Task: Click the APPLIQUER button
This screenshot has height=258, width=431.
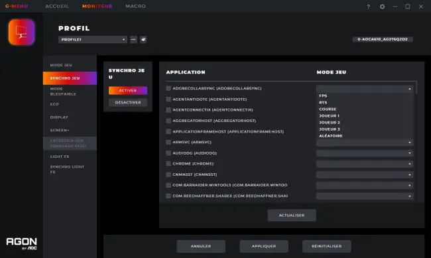Action: coord(264,246)
